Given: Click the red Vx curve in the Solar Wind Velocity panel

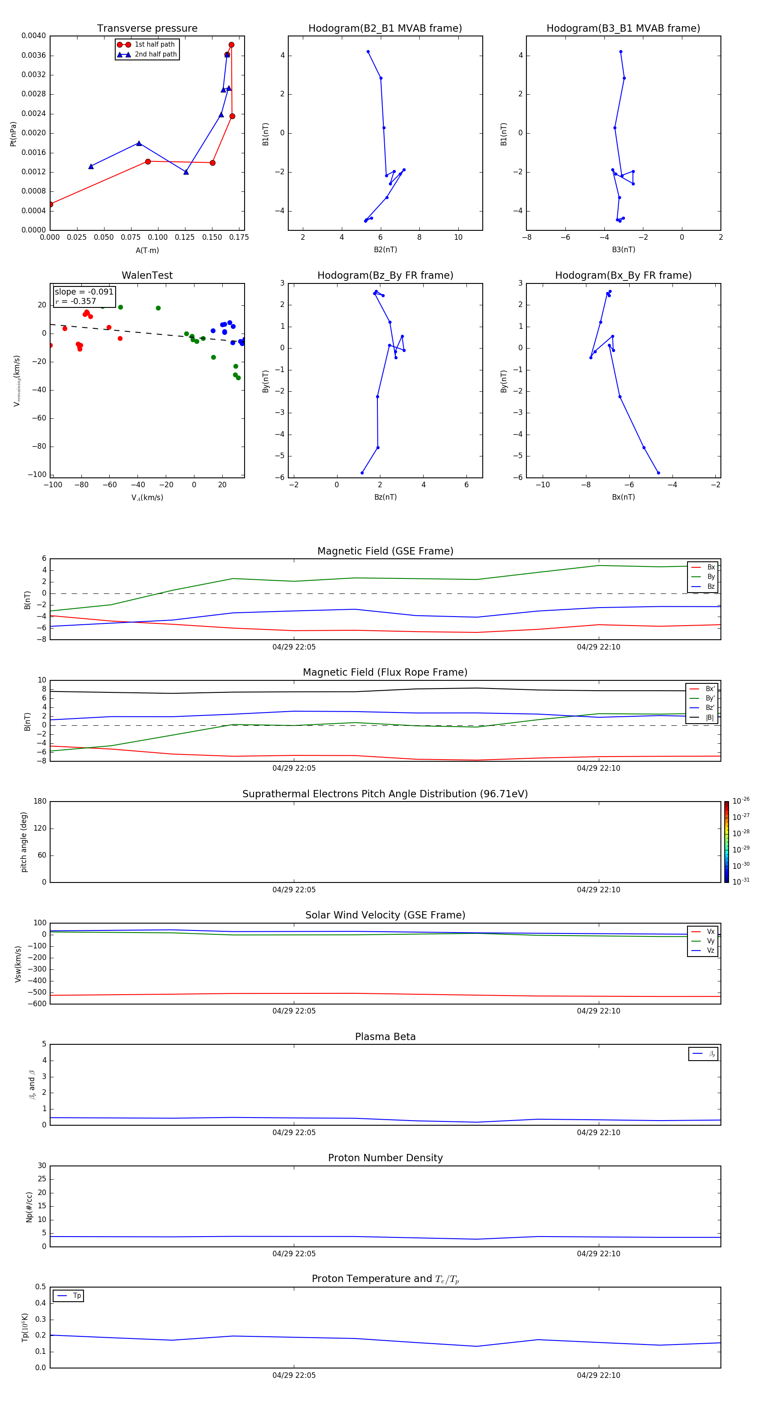Looking at the screenshot, I should (x=385, y=994).
